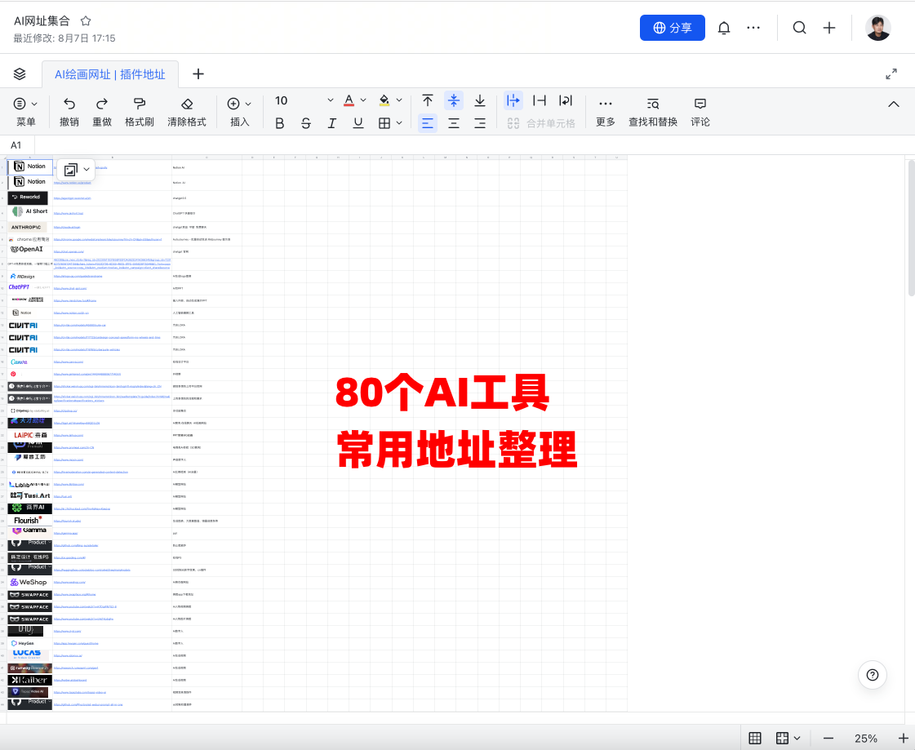Open the font size 10 dropdown
The image size is (915, 750).
(x=304, y=100)
